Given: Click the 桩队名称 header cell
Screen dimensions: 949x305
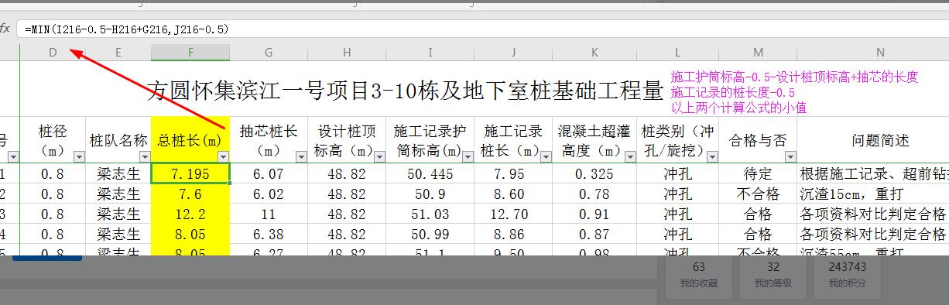Looking at the screenshot, I should tap(118, 140).
